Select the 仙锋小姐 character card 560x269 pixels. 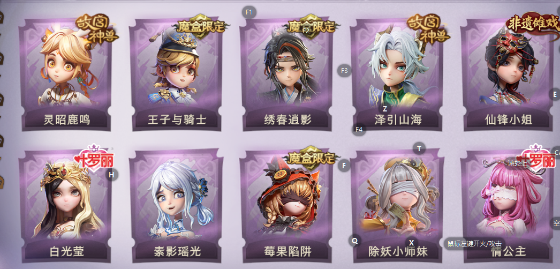coord(508,75)
